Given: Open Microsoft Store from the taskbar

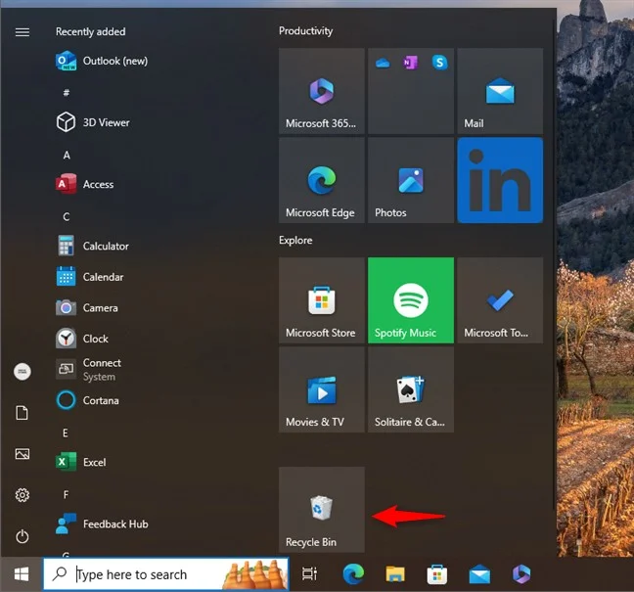Looking at the screenshot, I should [x=437, y=574].
